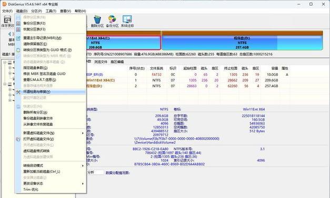Viewport: 330px width, 198px height.
Task: Click the 10.0GB capacity cell
Action: click(x=272, y=75)
